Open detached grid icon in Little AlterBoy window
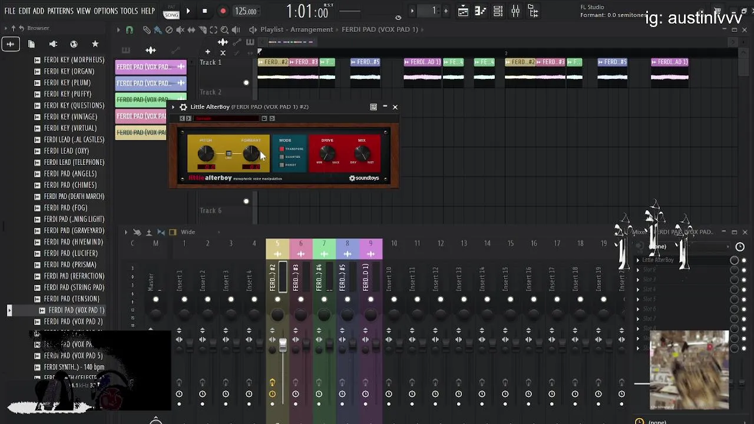This screenshot has height=424, width=754. (373, 107)
